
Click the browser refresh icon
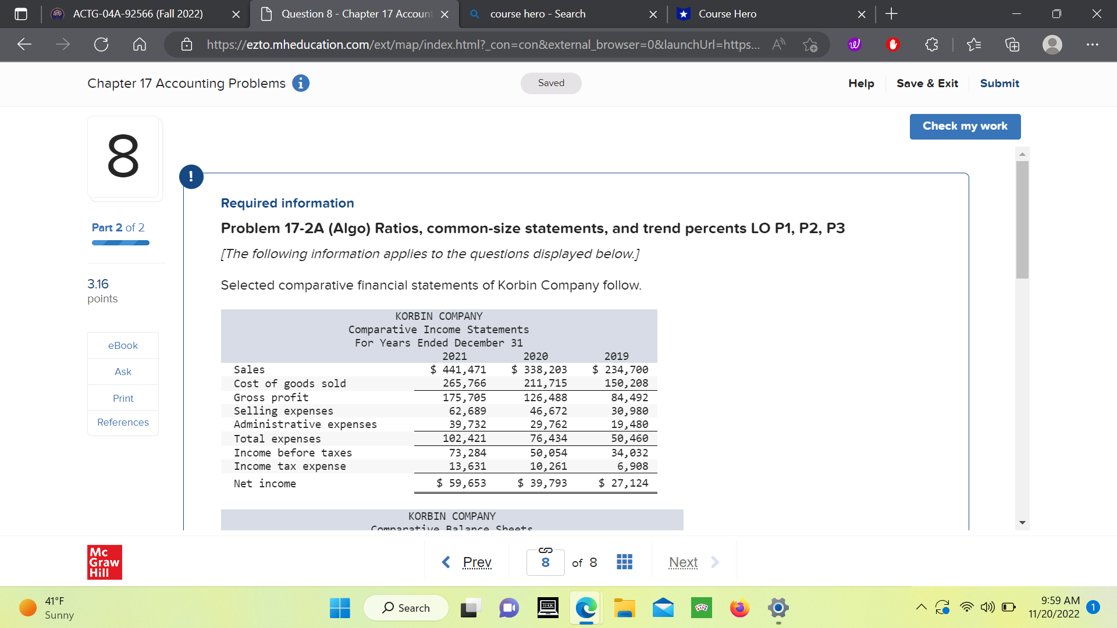[x=101, y=45]
